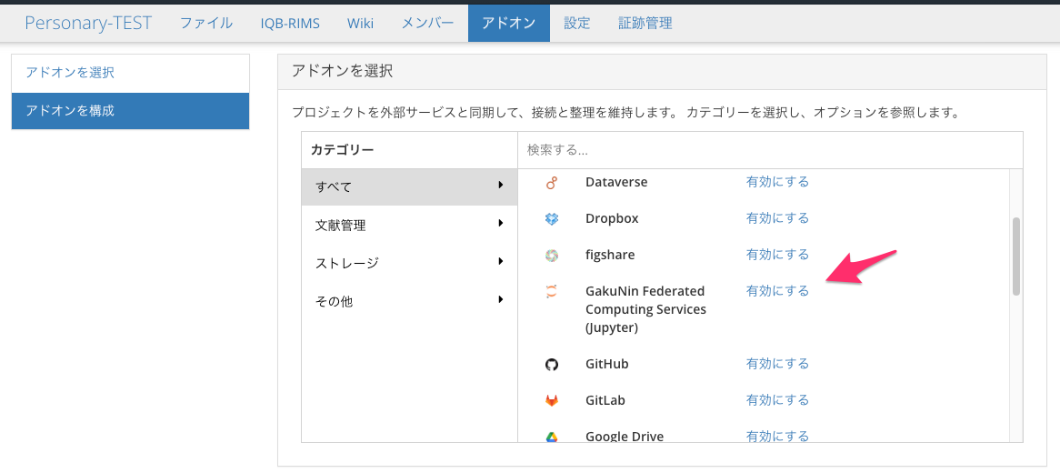Expand the ストレージ category arrow
The image size is (1060, 473).
[x=501, y=262]
